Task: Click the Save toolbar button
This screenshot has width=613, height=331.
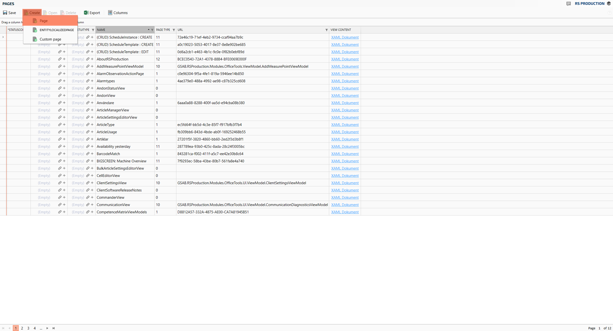Action: click(9, 13)
